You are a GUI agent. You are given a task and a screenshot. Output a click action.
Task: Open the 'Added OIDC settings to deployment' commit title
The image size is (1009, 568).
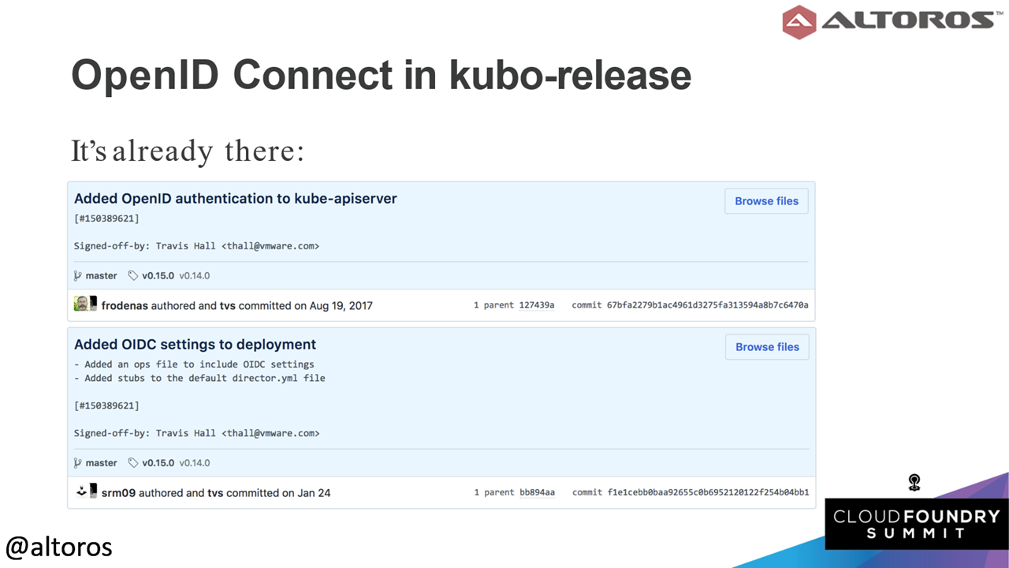195,345
